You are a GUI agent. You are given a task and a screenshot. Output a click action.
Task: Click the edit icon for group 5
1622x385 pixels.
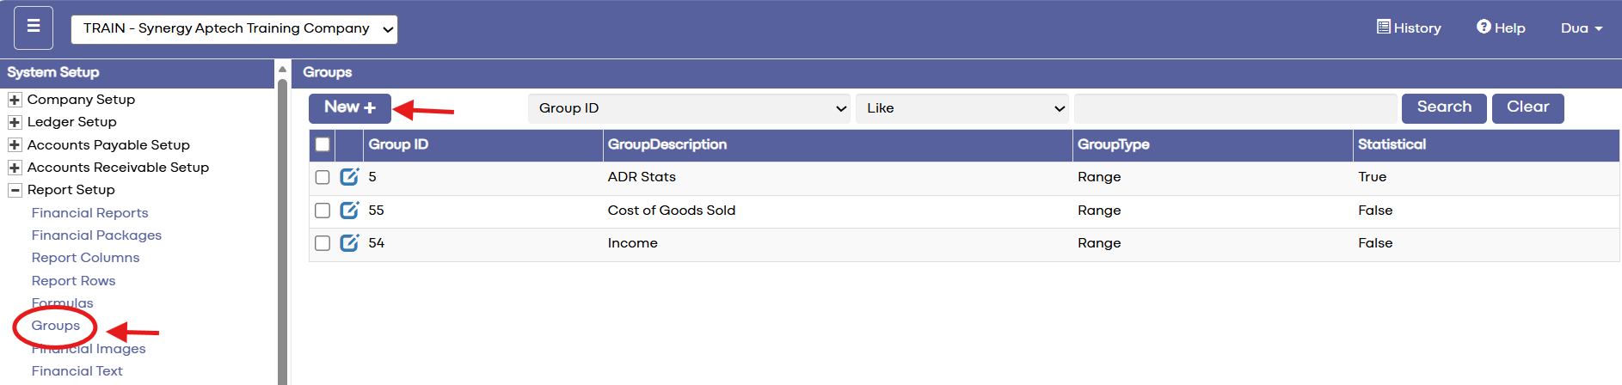tap(349, 177)
